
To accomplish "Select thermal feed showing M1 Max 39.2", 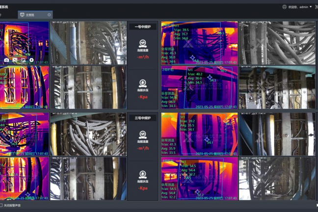I will [x=199, y=133].
